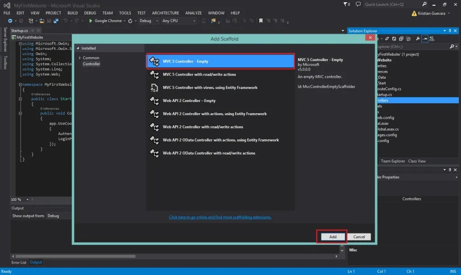Collapse the using directives code block
The image size is (461, 275).
click(20, 44)
